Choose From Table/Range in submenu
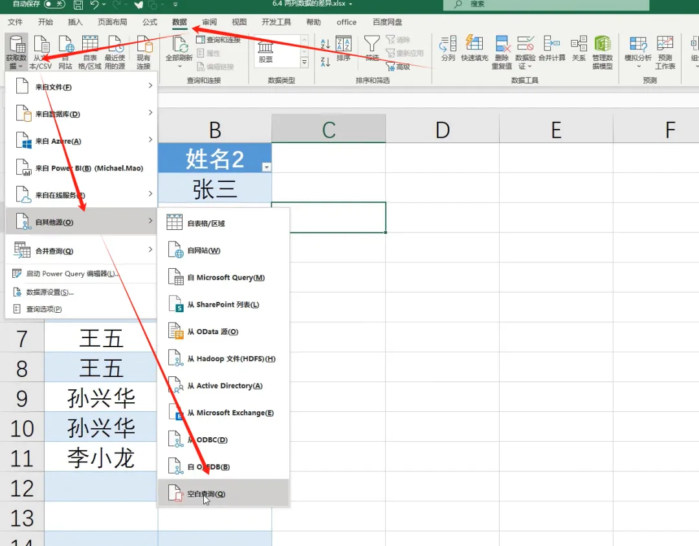This screenshot has height=546, width=699. [x=223, y=223]
